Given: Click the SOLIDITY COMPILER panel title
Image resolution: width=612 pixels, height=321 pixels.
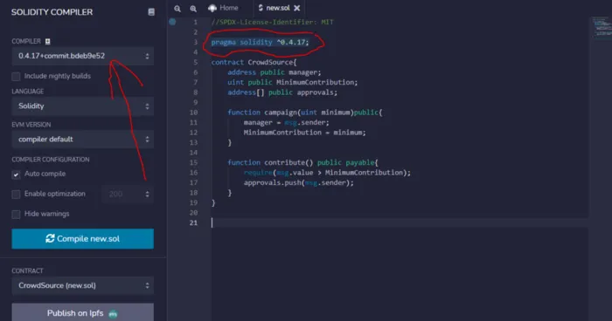Looking at the screenshot, I should (x=52, y=12).
